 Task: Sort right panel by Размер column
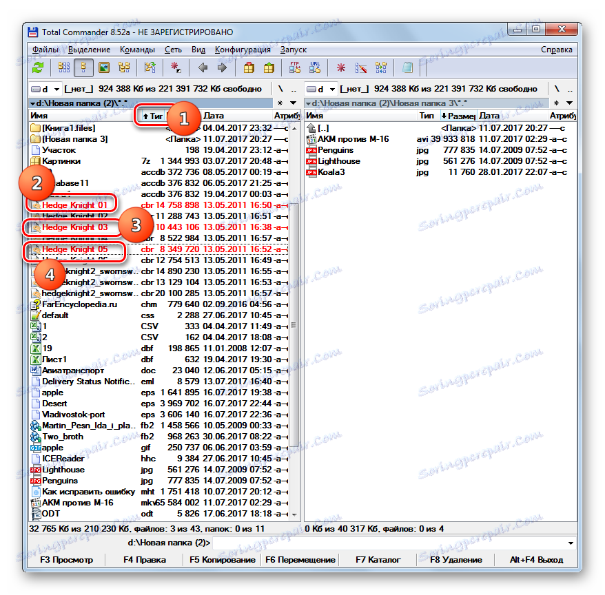458,116
